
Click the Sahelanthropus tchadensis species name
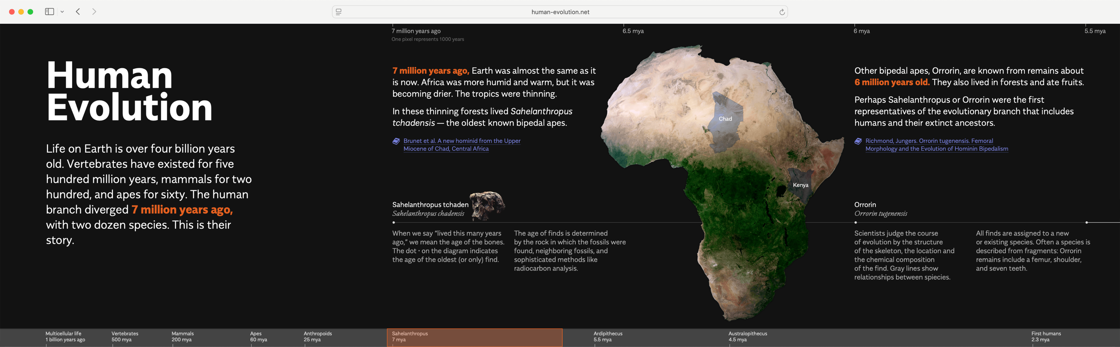click(430, 205)
